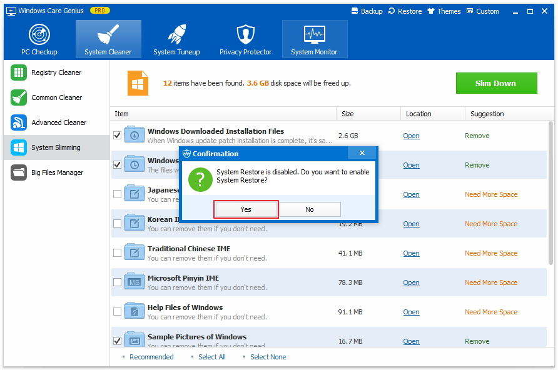Open location of Traditional Chinese IME

pos(411,253)
